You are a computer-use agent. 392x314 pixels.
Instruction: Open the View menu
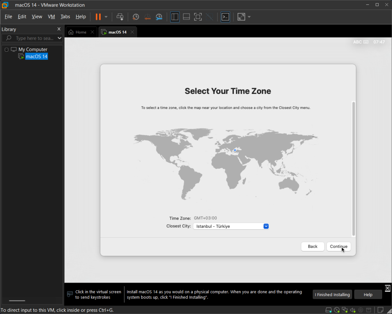[x=37, y=17]
